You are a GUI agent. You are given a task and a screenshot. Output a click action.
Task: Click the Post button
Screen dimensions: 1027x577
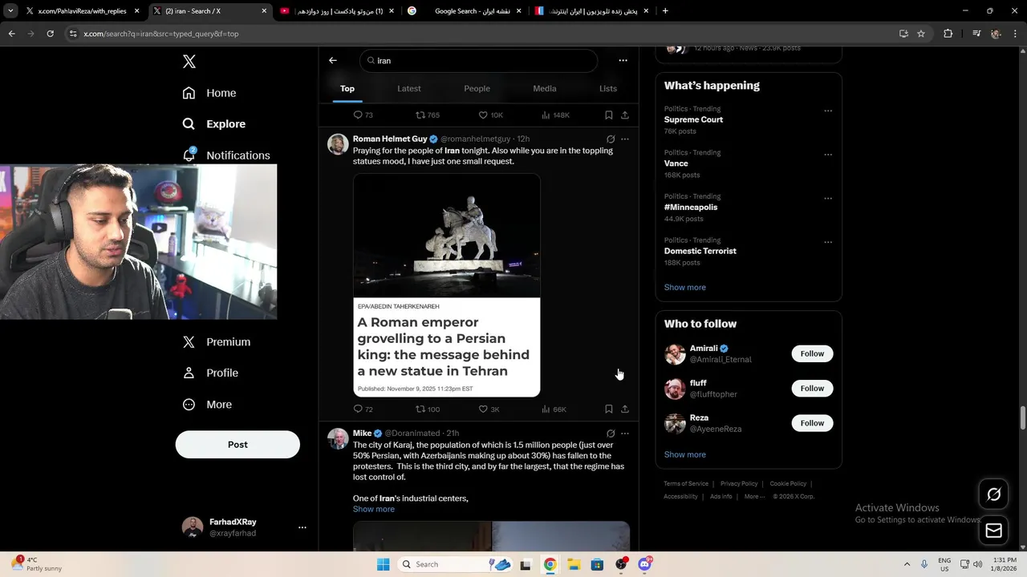click(237, 445)
